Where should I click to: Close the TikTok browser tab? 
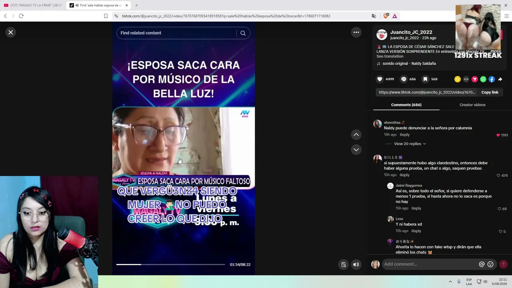[x=126, y=5]
